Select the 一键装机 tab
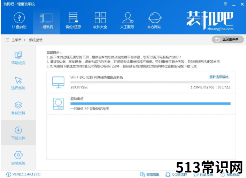 [46, 21]
